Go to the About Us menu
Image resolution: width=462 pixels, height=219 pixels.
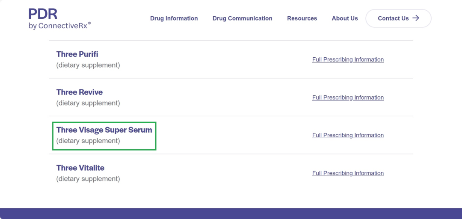pyautogui.click(x=345, y=18)
